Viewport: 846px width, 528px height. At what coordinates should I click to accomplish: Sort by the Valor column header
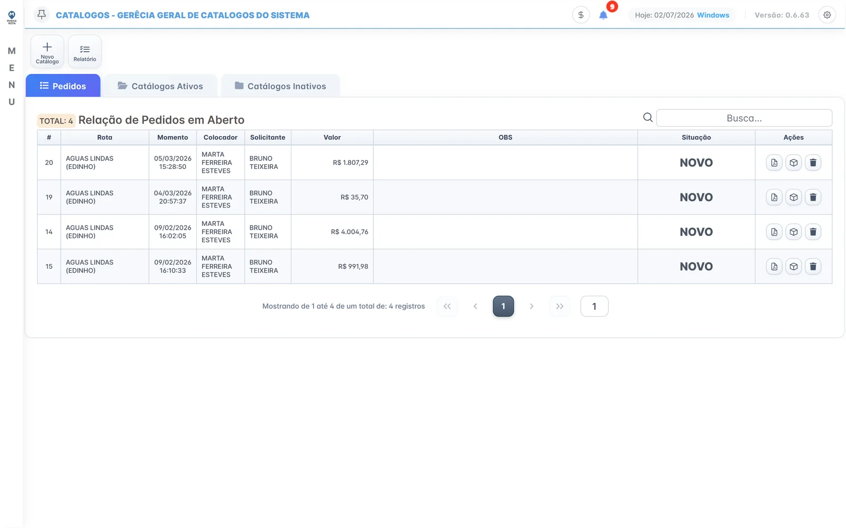[x=332, y=137]
